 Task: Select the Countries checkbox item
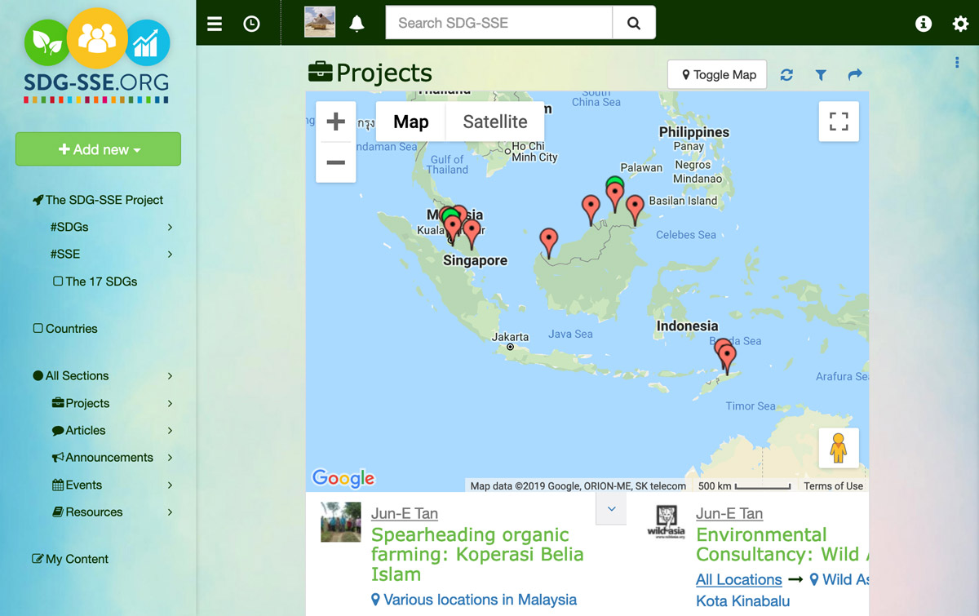click(65, 329)
